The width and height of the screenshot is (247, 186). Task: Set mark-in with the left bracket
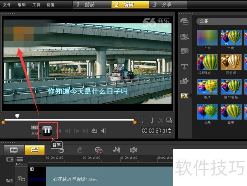143,120
